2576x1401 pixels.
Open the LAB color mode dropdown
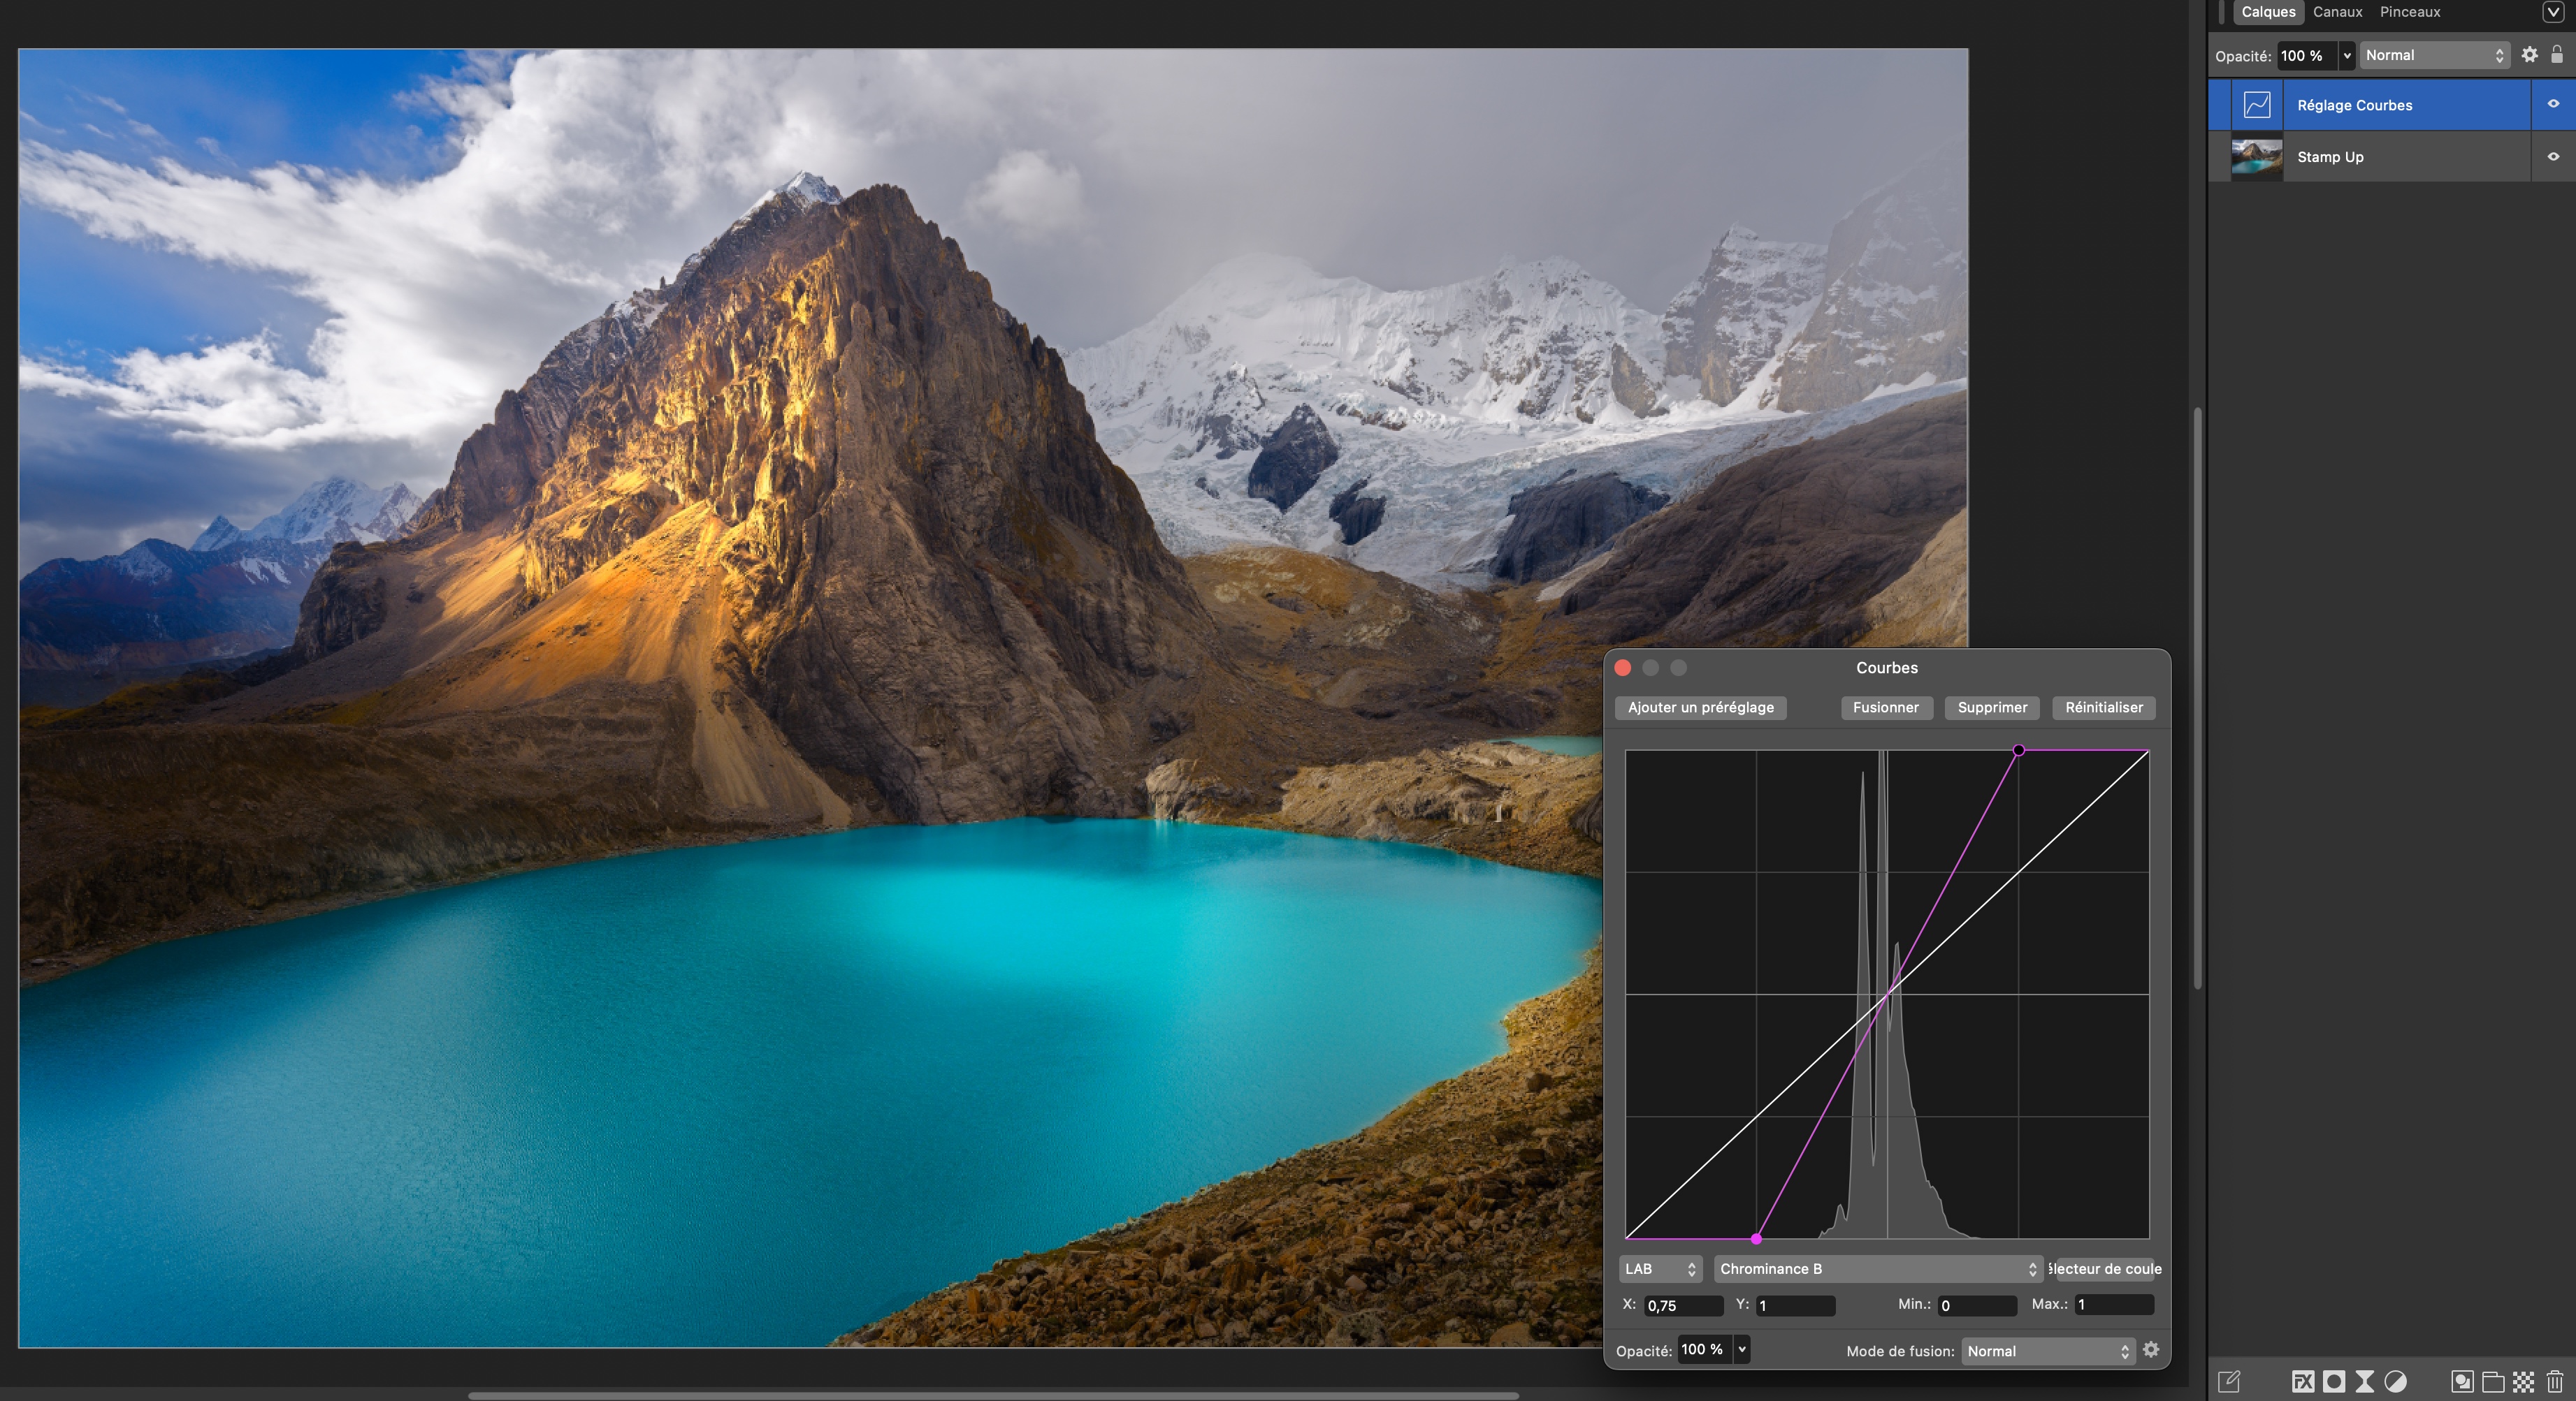pos(1660,1269)
